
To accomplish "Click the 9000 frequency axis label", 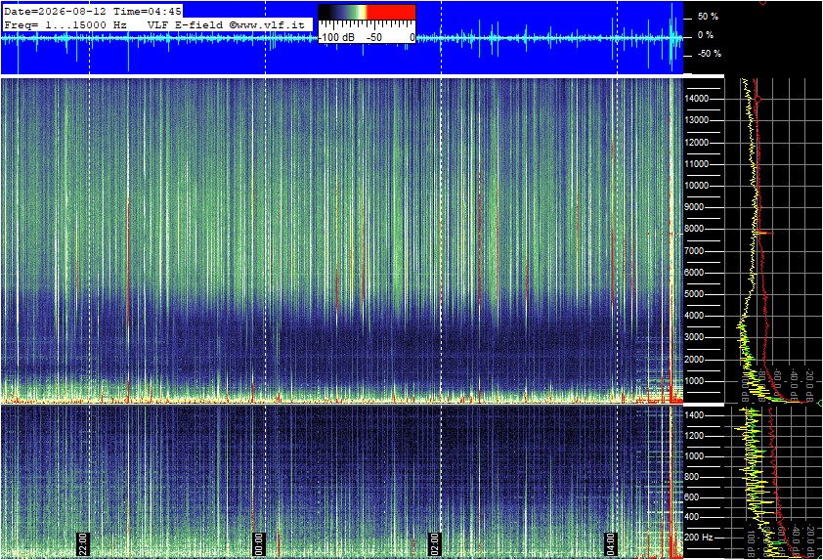I will point(695,207).
